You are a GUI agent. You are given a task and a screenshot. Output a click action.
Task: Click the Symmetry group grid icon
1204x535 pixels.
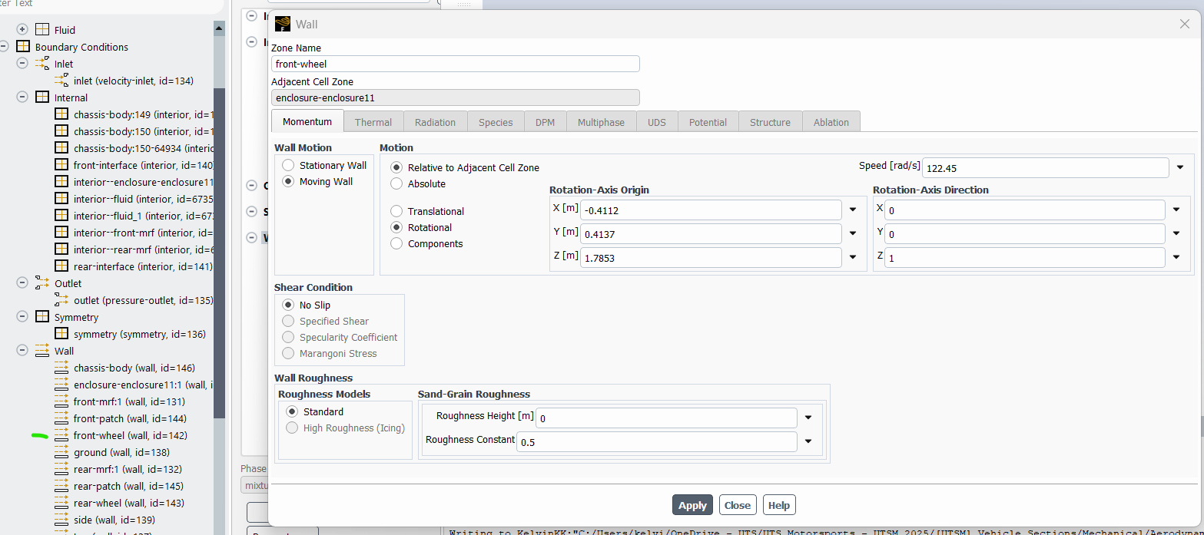pyautogui.click(x=42, y=317)
